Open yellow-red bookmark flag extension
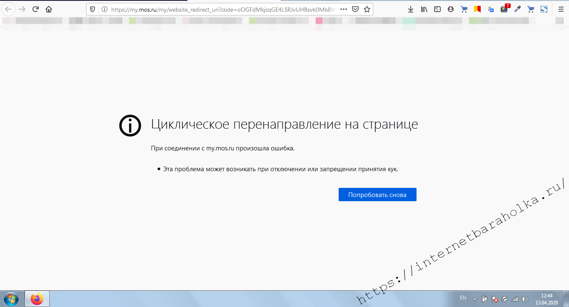 [477, 9]
